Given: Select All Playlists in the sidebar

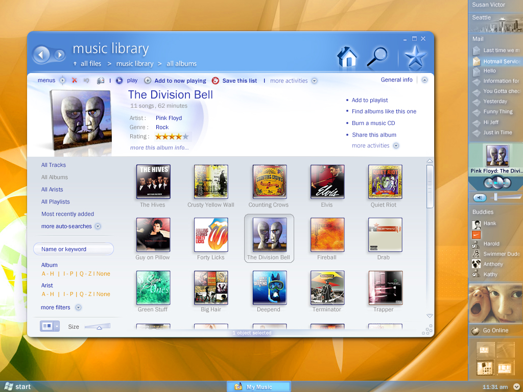Looking at the screenshot, I should pos(55,202).
